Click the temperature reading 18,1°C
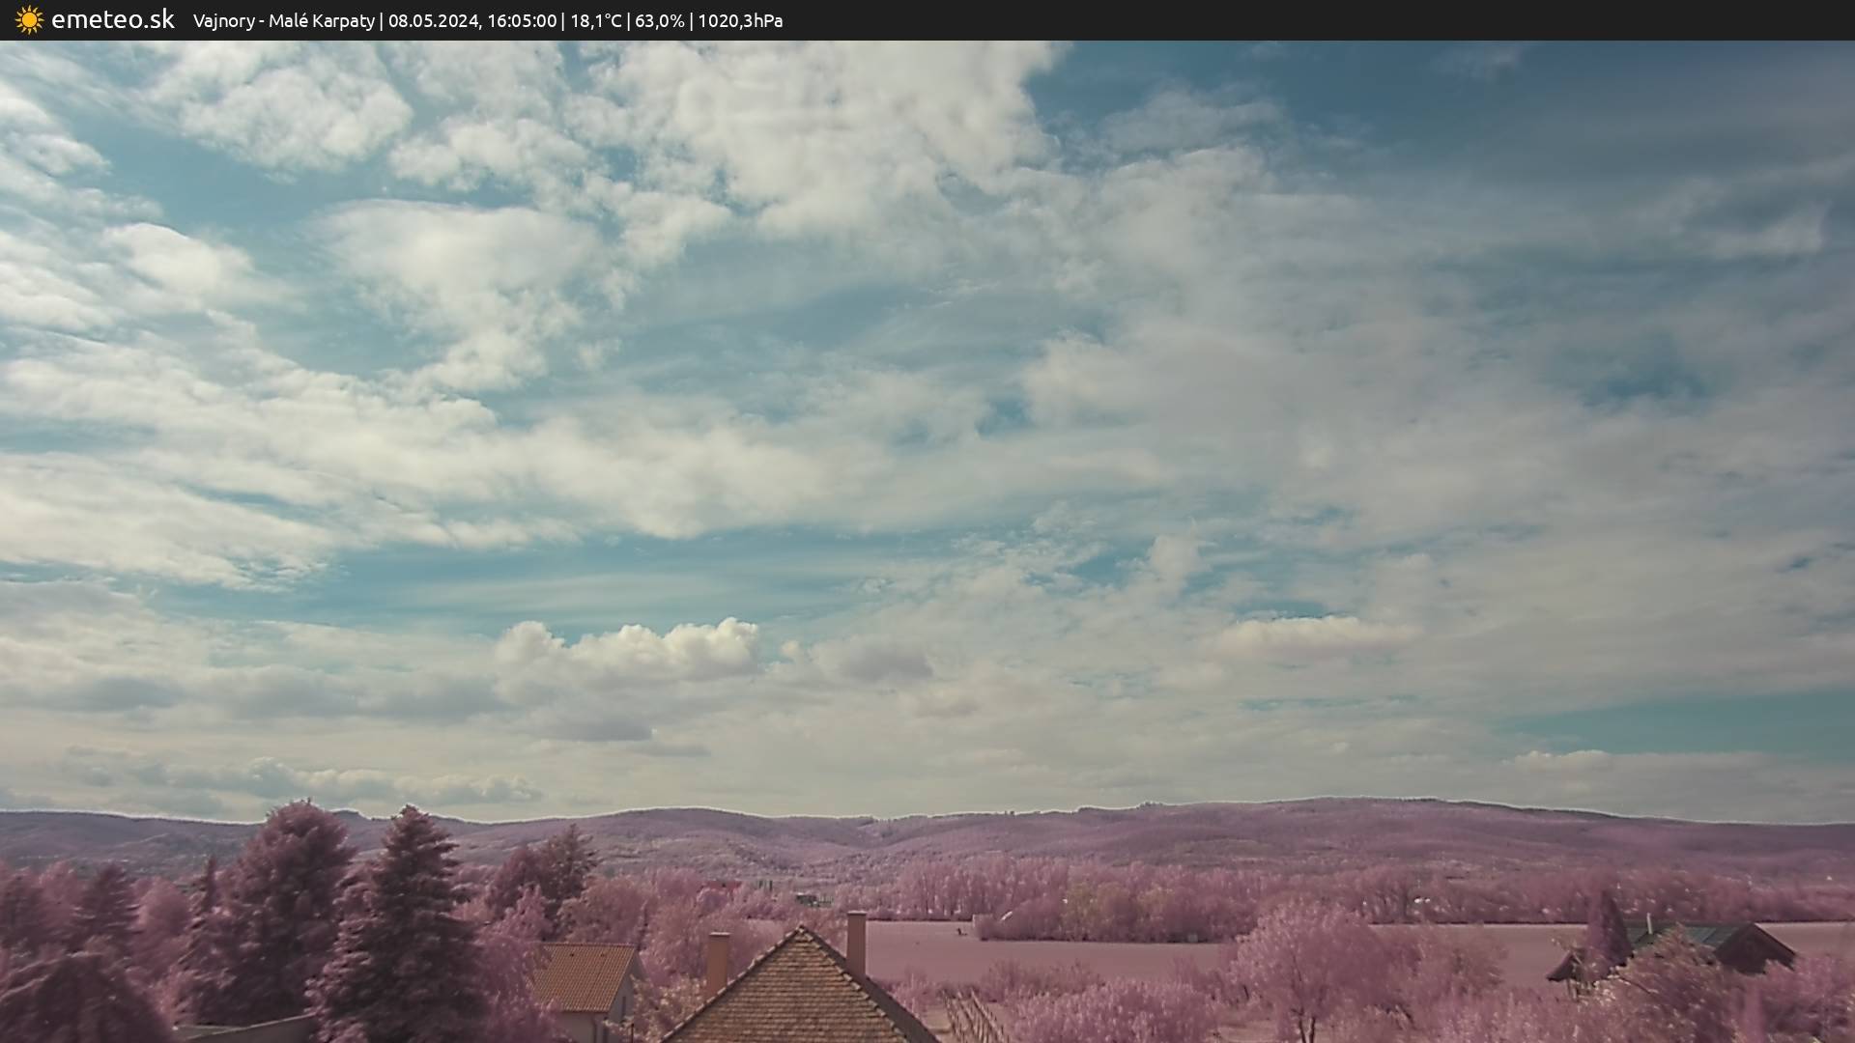The height and width of the screenshot is (1043, 1855). 596,21
